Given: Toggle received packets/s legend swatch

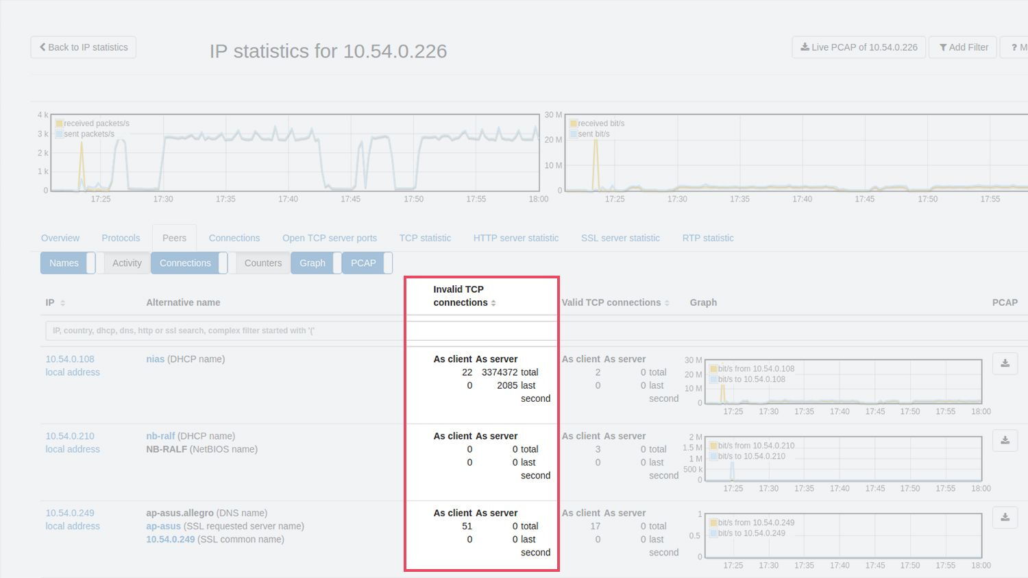Looking at the screenshot, I should (59, 123).
